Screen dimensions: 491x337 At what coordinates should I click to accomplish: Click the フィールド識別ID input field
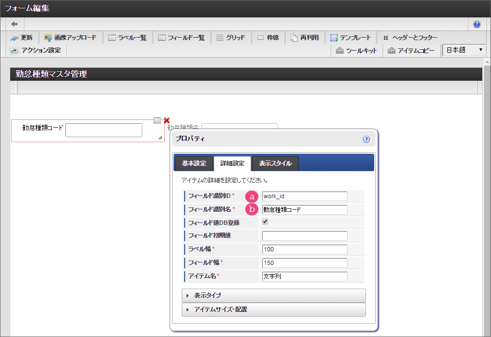coord(304,196)
